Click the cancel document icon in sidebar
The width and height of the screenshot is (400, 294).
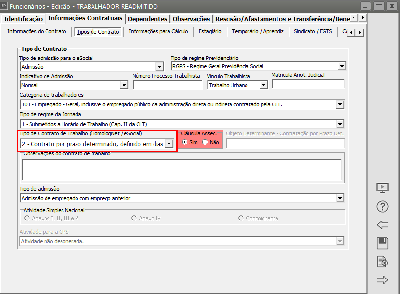(383, 262)
